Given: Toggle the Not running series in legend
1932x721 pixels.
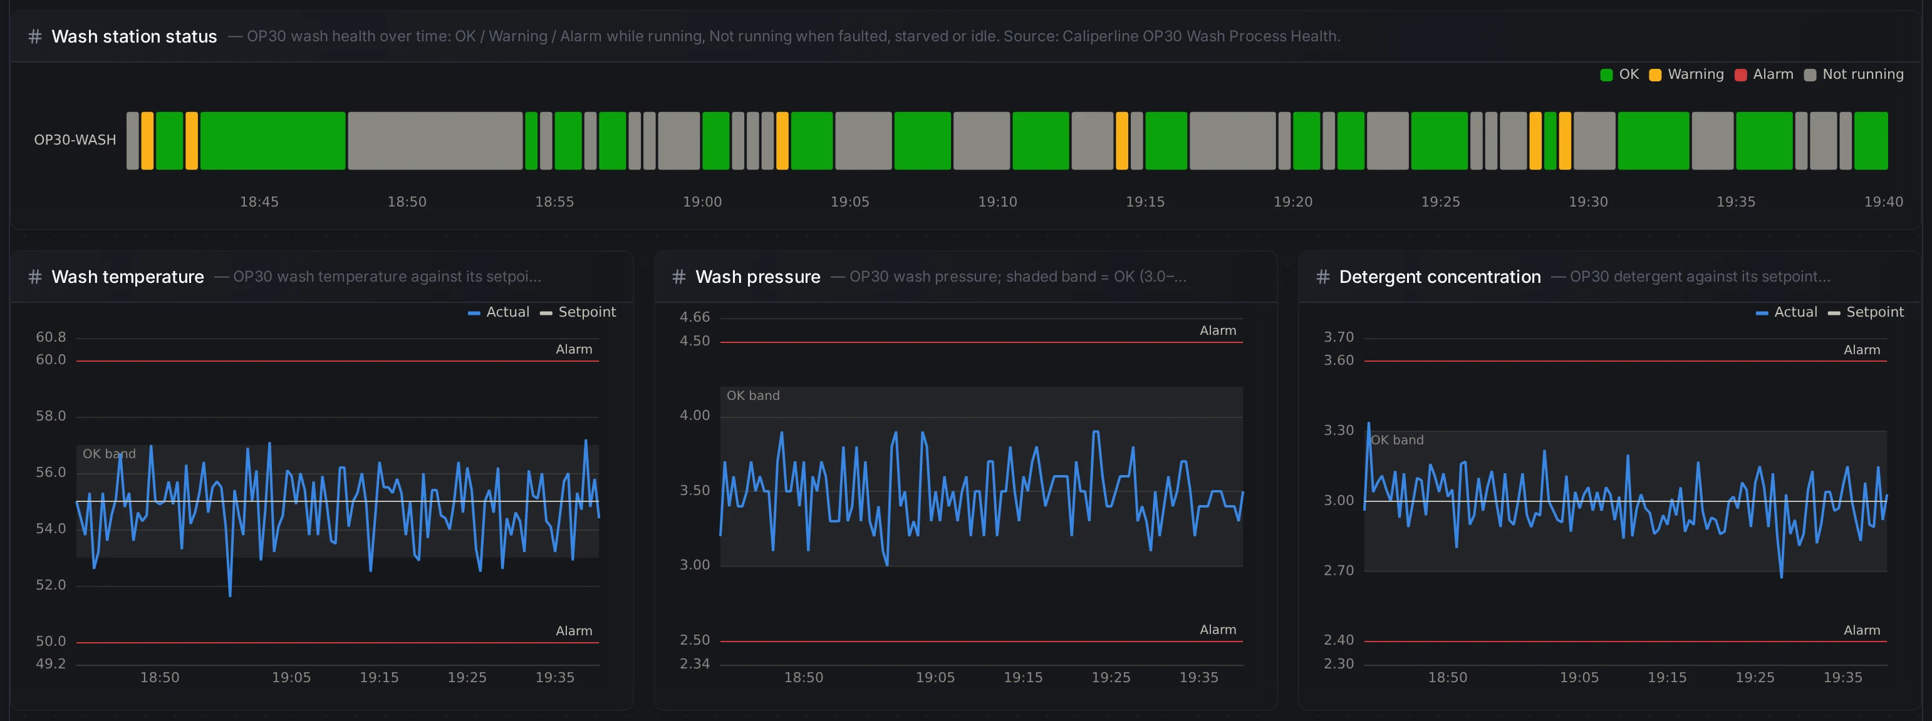Looking at the screenshot, I should 1853,74.
